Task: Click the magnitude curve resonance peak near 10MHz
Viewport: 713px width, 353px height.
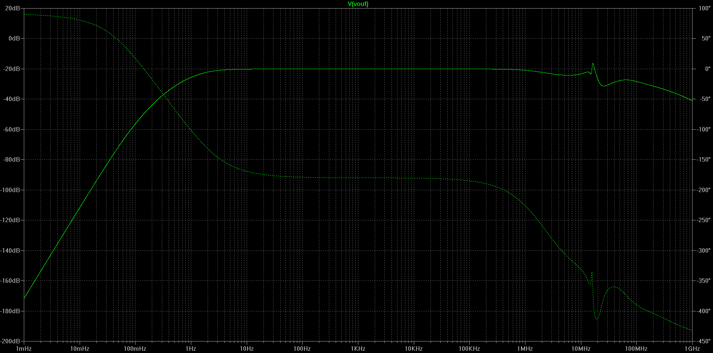Action: pos(593,64)
